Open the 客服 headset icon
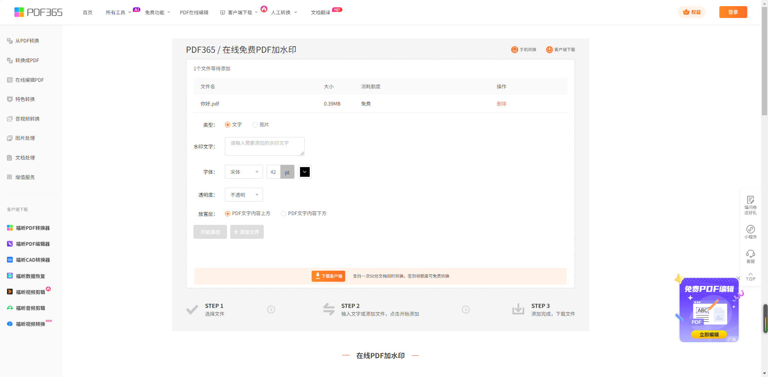Screen dimensions: 768x377 click(x=750, y=254)
